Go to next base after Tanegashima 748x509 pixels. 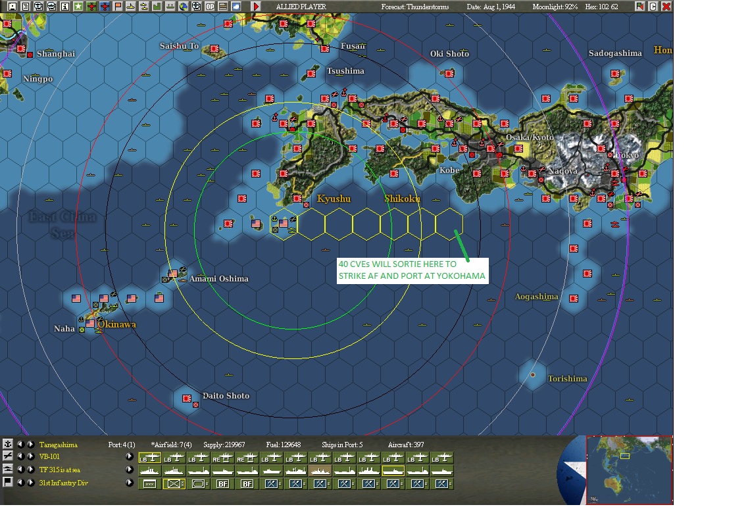point(30,444)
